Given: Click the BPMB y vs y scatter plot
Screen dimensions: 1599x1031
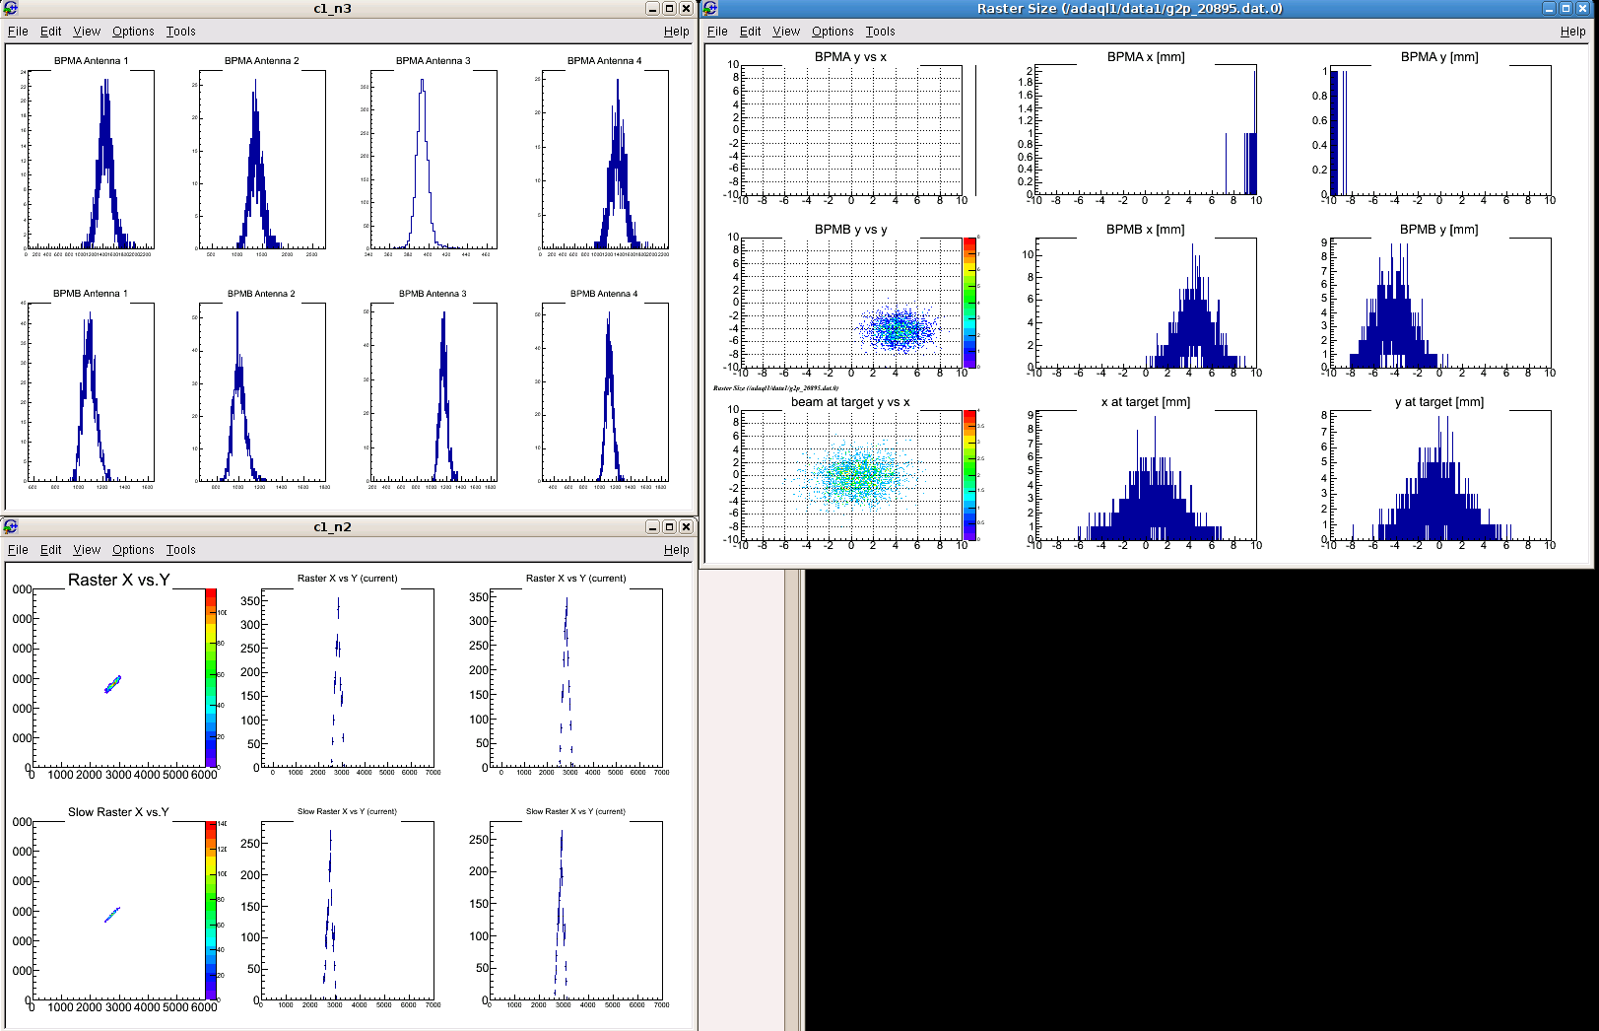Looking at the screenshot, I should click(x=851, y=303).
